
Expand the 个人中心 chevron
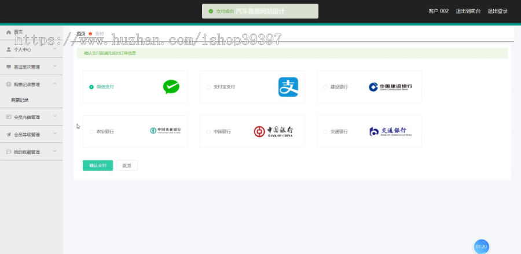55,49
